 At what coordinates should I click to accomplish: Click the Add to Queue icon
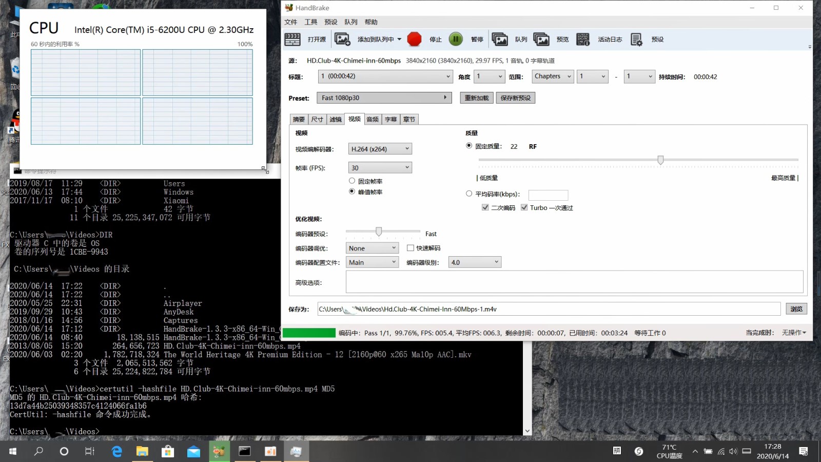[342, 40]
